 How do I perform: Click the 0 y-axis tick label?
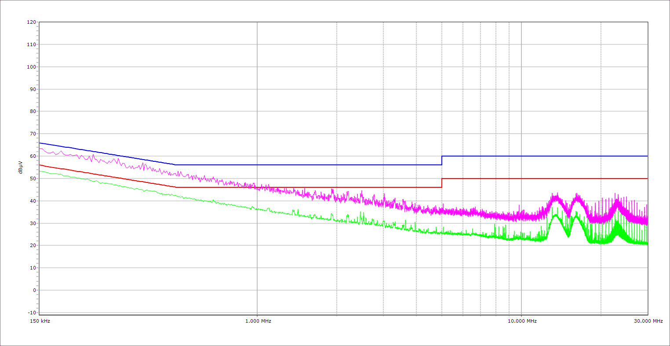coord(34,290)
